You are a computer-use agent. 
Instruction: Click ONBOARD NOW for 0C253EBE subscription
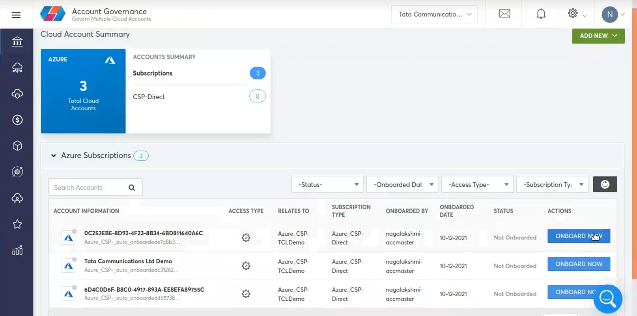point(579,236)
